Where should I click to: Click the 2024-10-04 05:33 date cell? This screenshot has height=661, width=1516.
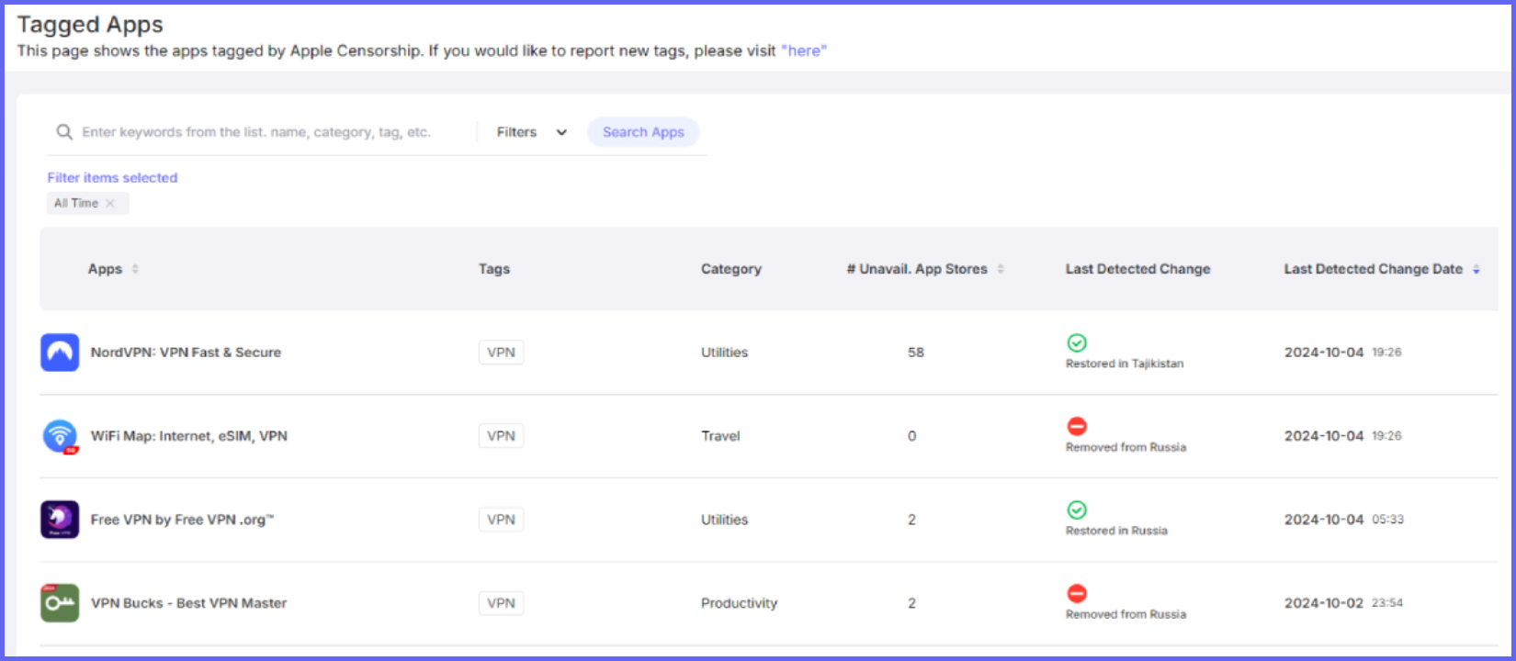[1343, 520]
